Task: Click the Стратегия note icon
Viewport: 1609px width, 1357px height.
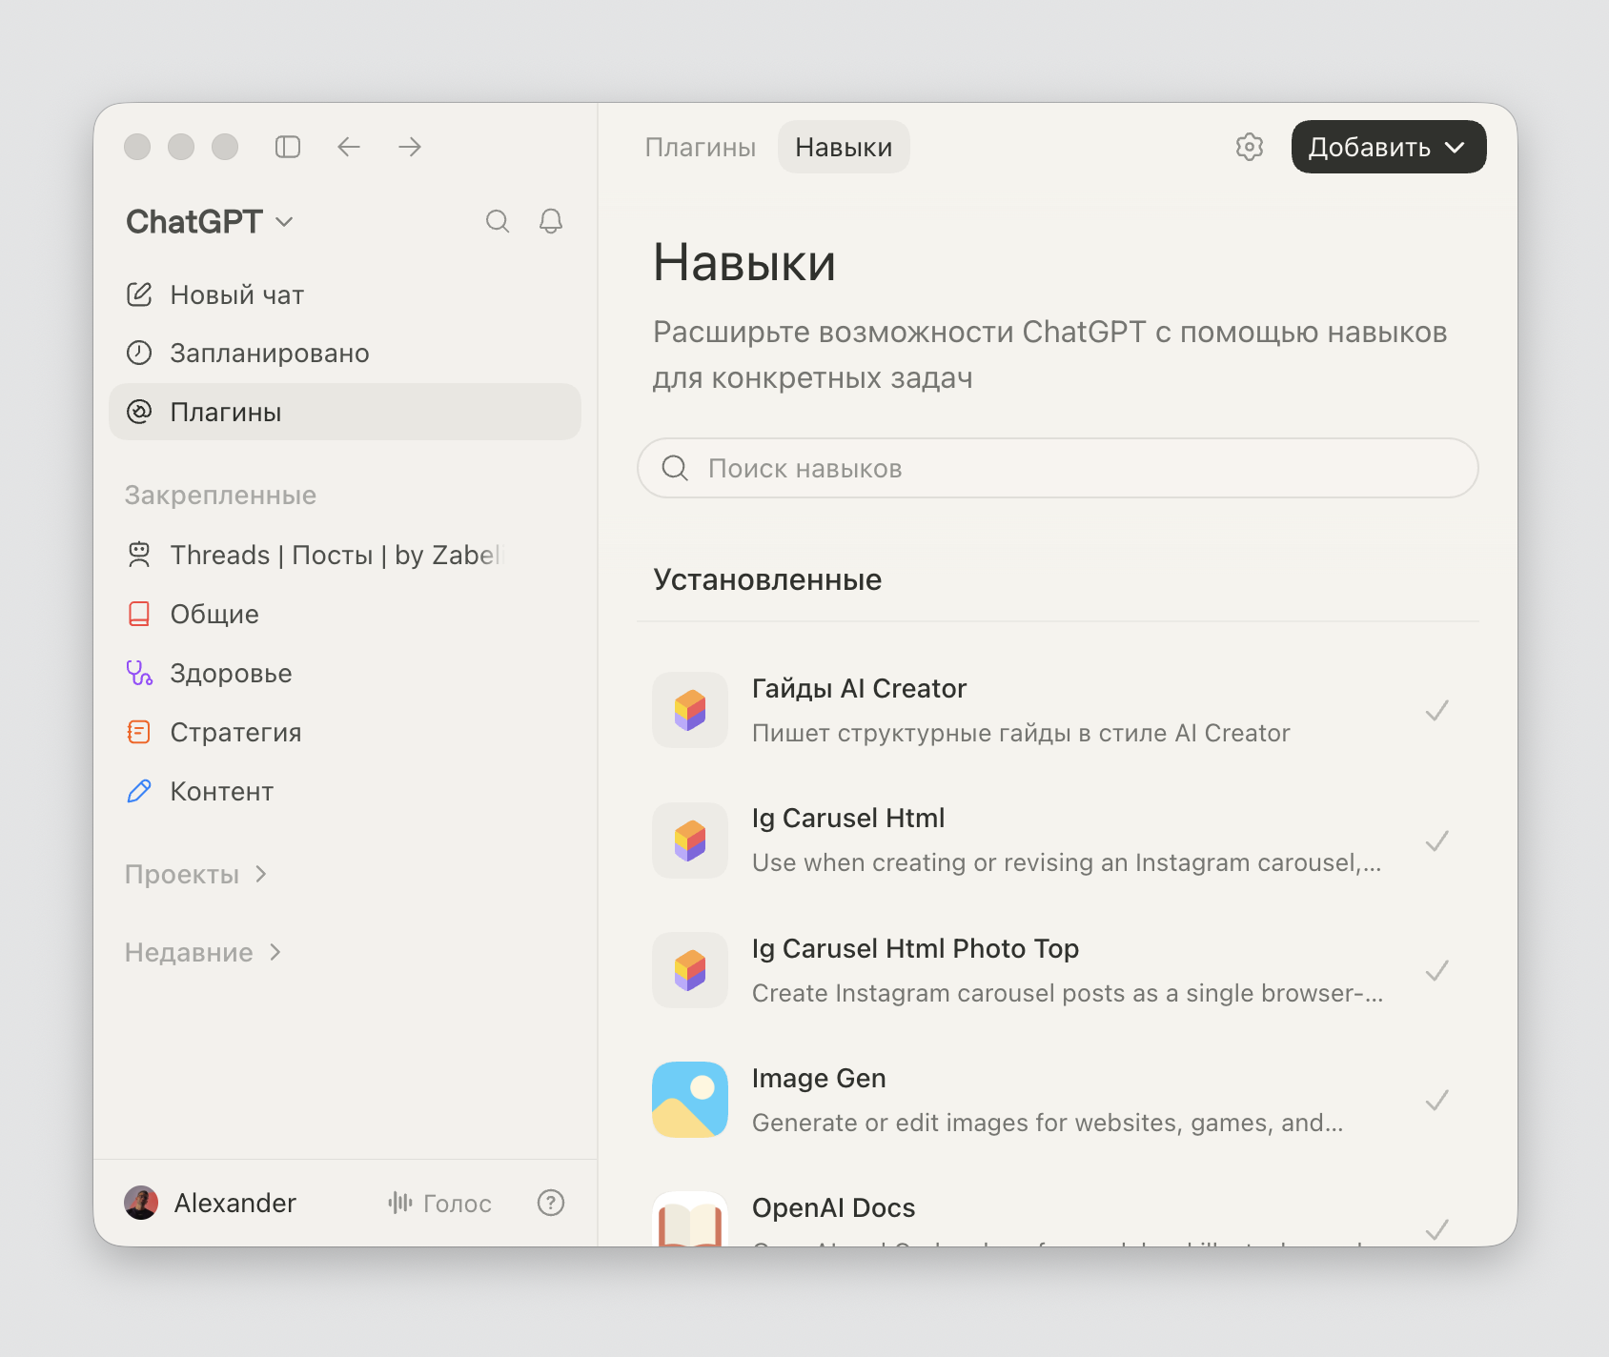Action: click(x=139, y=732)
